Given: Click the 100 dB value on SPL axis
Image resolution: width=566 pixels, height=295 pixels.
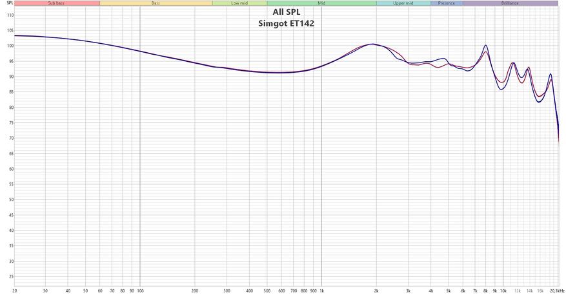Looking at the screenshot, I should tap(10, 46).
